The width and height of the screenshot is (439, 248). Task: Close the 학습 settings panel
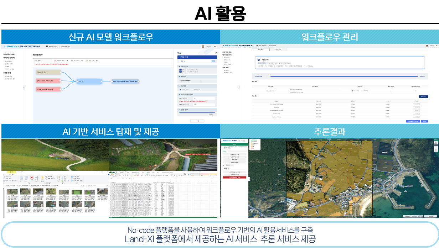pos(216,53)
